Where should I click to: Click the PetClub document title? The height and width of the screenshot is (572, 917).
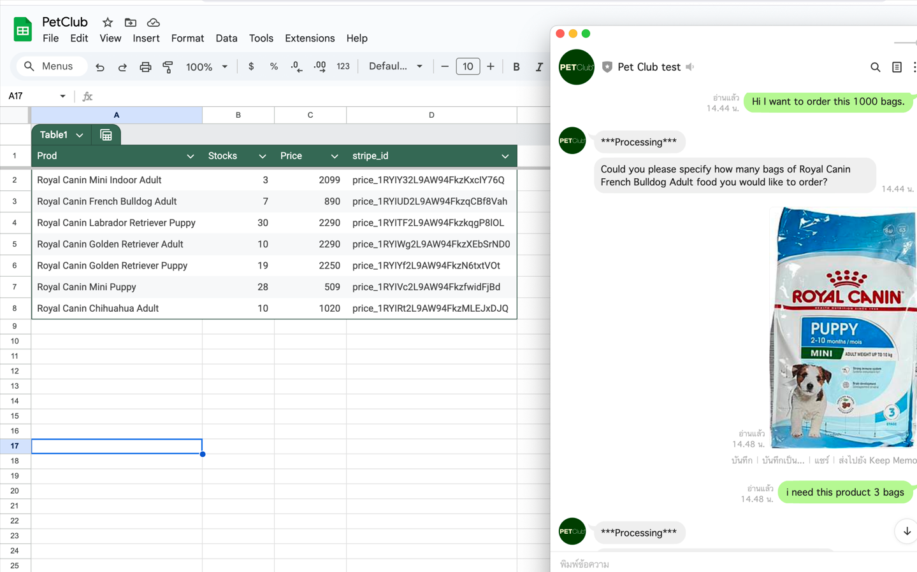tap(64, 22)
